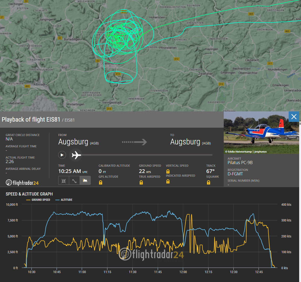Click the lock icon under Vertical Speed
The width and height of the screenshot is (301, 282).
[168, 171]
